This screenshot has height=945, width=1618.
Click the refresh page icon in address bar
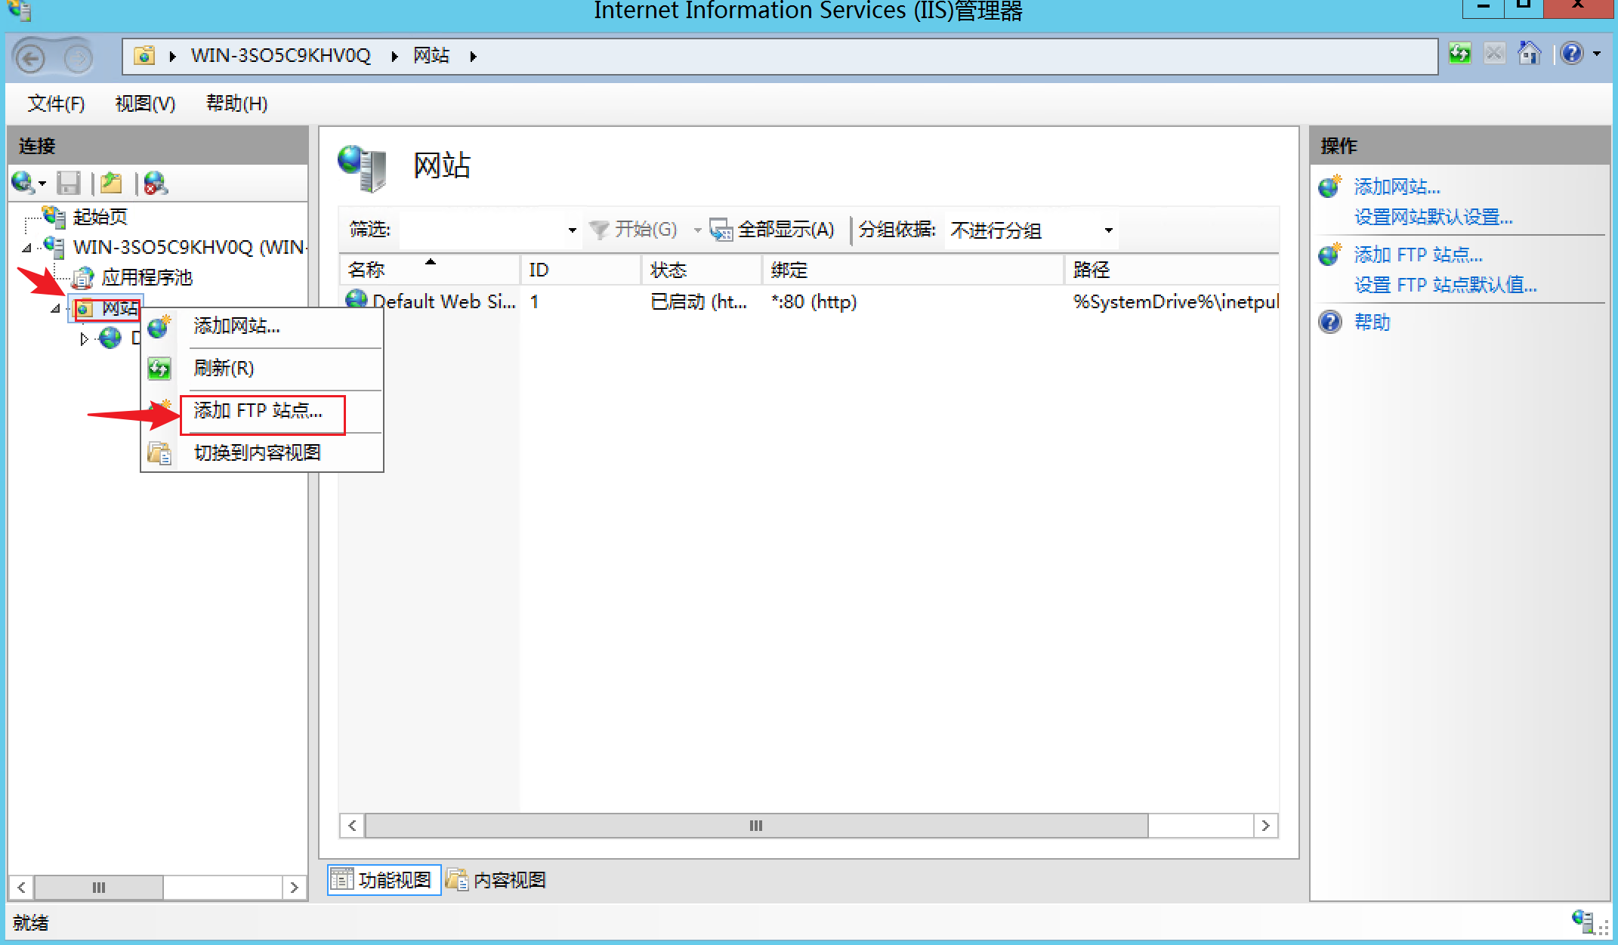click(1459, 54)
